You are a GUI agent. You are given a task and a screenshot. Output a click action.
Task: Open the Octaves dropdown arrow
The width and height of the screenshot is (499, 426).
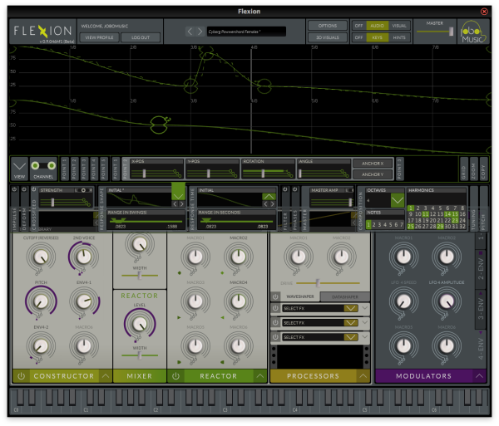point(398,200)
